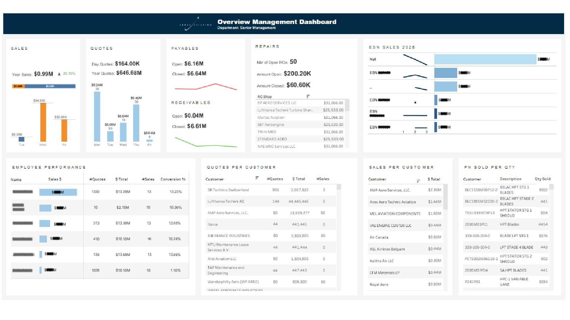This screenshot has height=320, width=570.
Task: Select SR Technics Switzerland customer row
Action: point(271,190)
